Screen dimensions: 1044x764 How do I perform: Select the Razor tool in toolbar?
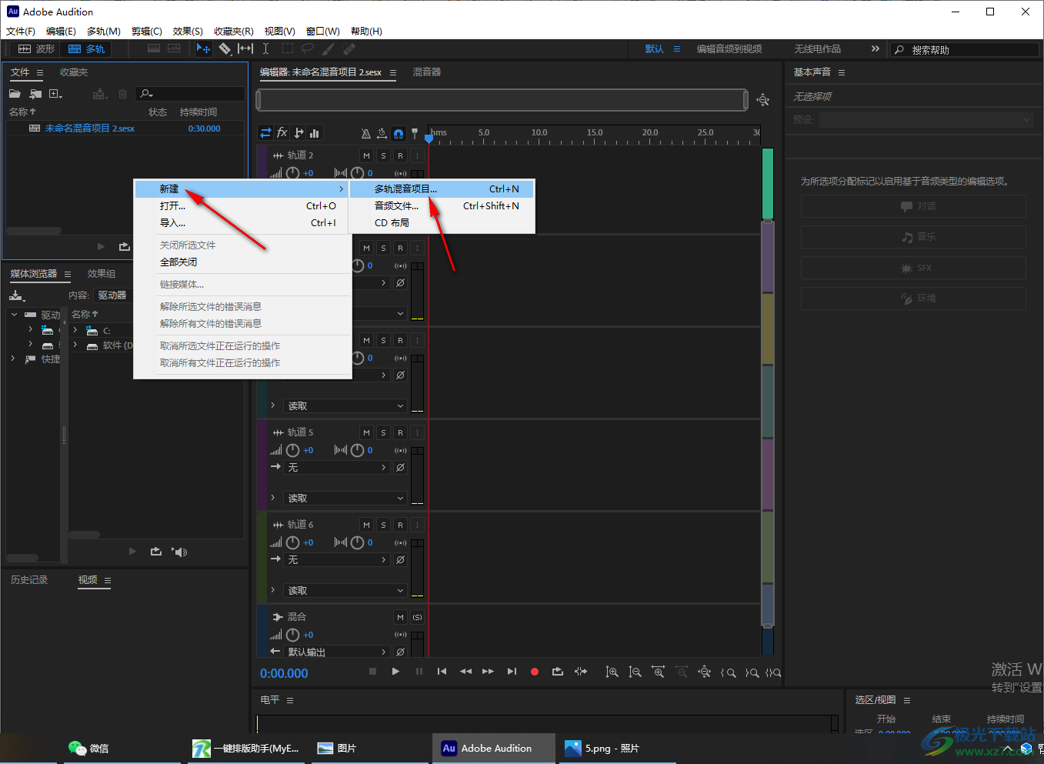[x=225, y=48]
